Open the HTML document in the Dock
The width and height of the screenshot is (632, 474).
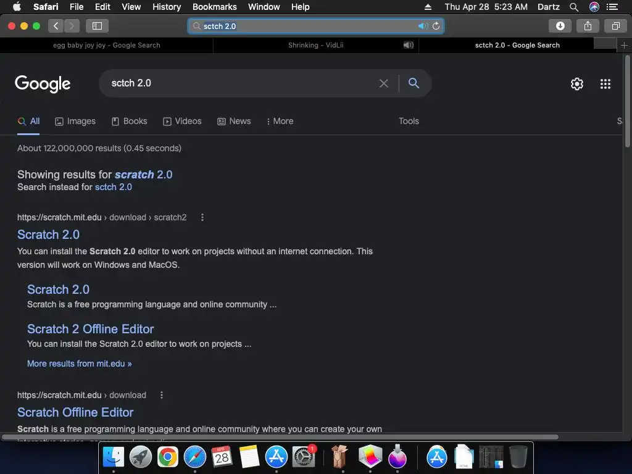click(x=464, y=457)
